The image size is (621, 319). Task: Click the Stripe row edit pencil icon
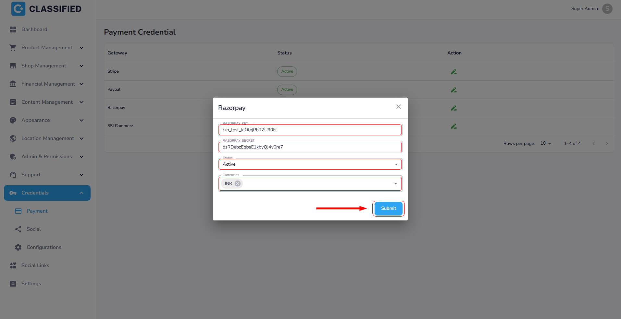pyautogui.click(x=453, y=72)
